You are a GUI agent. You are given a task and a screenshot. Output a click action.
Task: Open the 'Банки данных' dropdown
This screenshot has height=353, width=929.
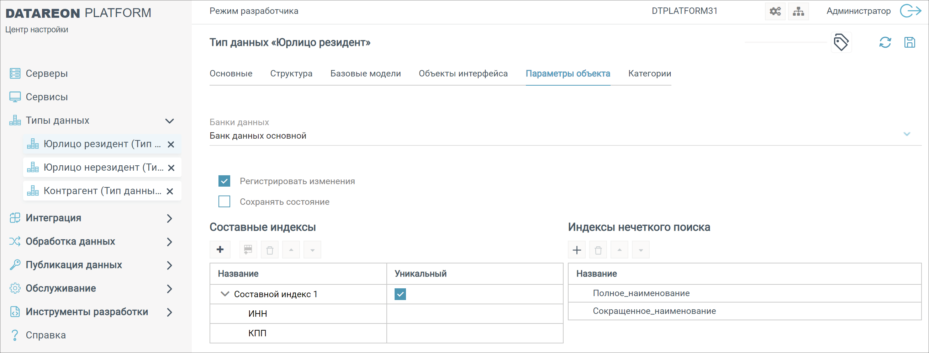[907, 134]
